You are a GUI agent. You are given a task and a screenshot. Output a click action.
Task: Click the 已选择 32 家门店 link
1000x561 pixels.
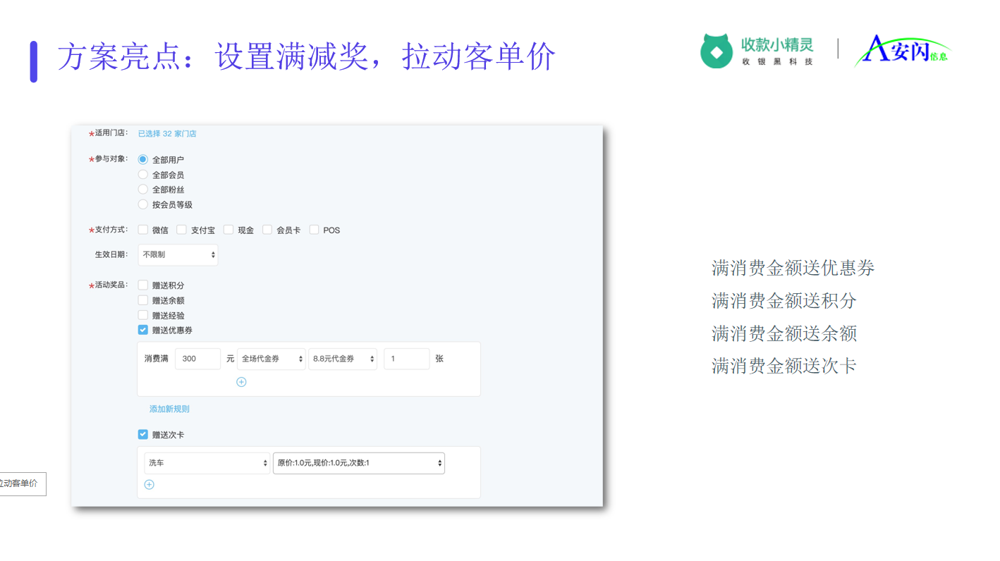pyautogui.click(x=167, y=133)
